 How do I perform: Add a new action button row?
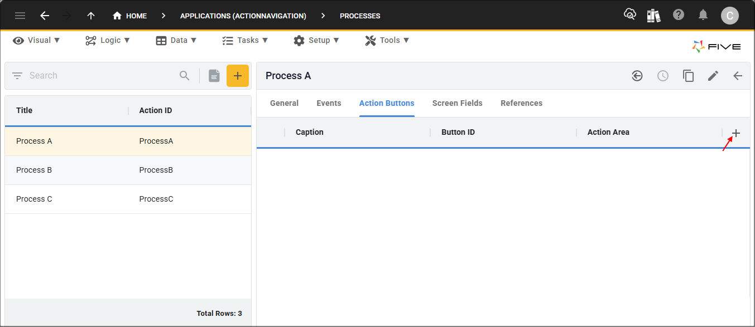[x=735, y=133]
